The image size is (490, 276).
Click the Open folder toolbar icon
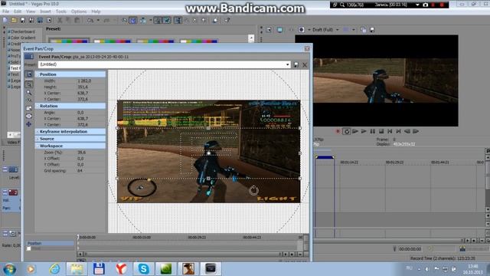(x=14, y=21)
